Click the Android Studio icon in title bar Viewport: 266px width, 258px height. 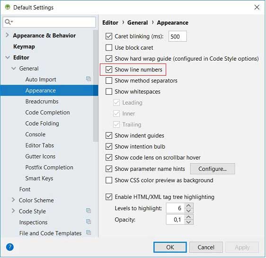(x=8, y=7)
